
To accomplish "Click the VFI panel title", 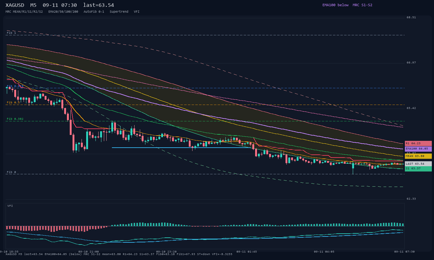I will (x=10, y=206).
